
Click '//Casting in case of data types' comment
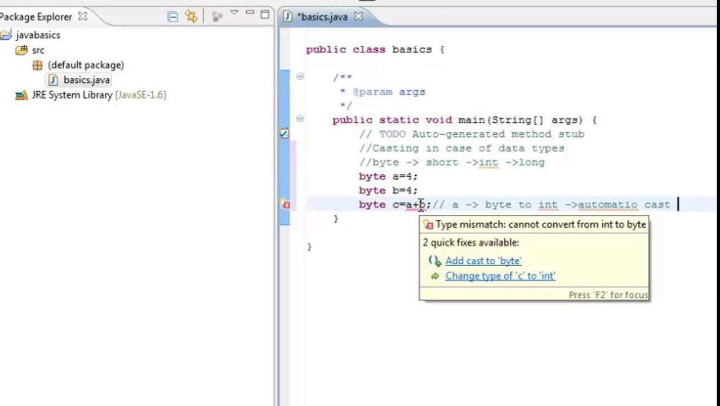461,148
